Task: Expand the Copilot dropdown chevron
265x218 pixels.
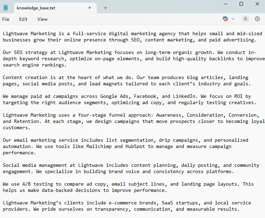Action: (x=233, y=19)
